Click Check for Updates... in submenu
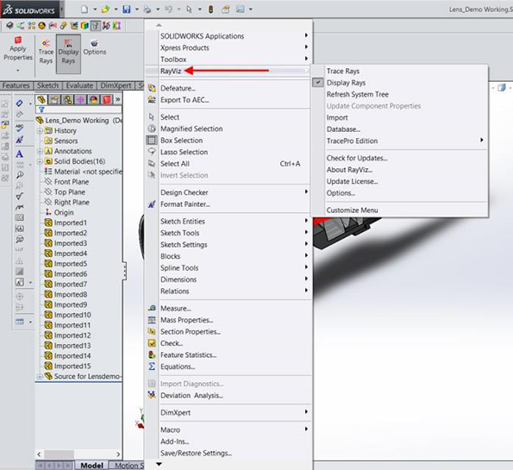 pyautogui.click(x=357, y=158)
